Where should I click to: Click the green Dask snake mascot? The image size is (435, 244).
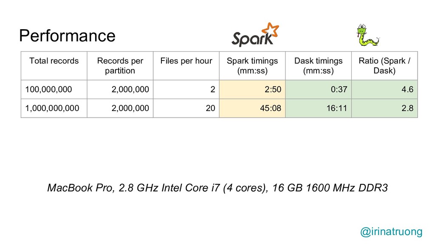(368, 35)
